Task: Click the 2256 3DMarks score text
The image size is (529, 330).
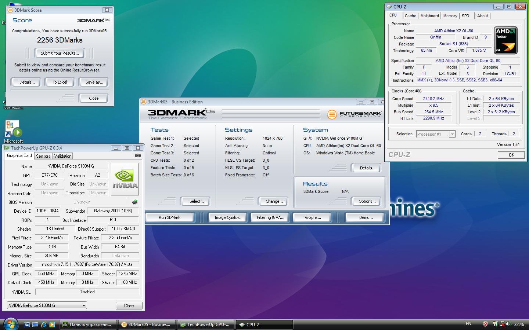Action: 60,40
